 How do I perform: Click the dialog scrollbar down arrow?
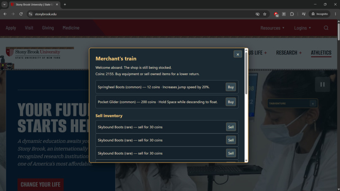(246, 161)
